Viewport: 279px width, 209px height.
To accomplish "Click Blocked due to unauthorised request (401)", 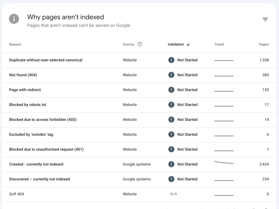I will pyautogui.click(x=46, y=149).
